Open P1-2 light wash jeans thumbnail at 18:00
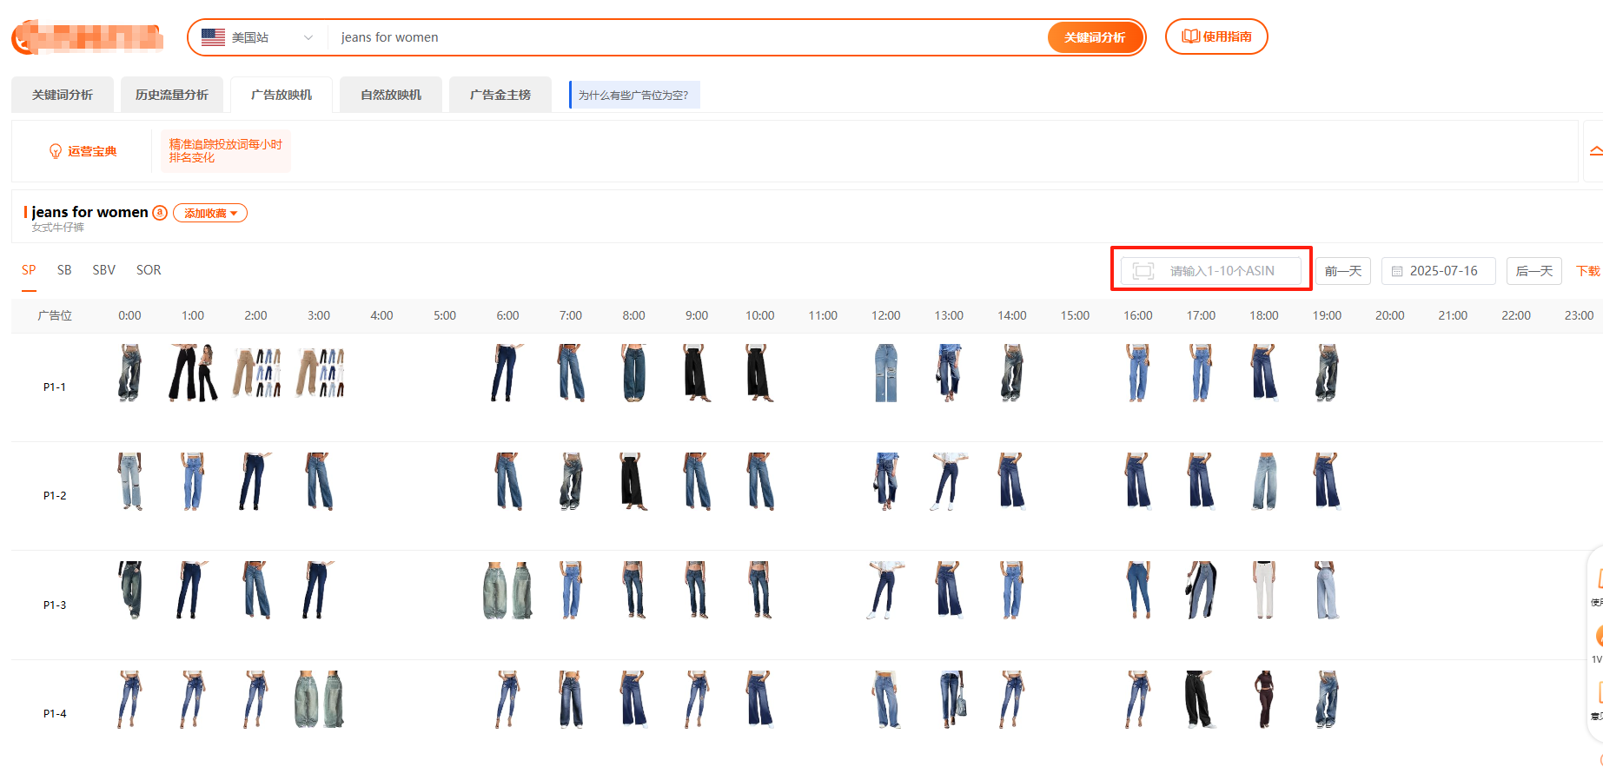The image size is (1603, 767). point(1264,481)
